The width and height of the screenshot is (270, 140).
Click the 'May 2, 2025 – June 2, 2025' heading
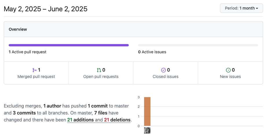46,9
